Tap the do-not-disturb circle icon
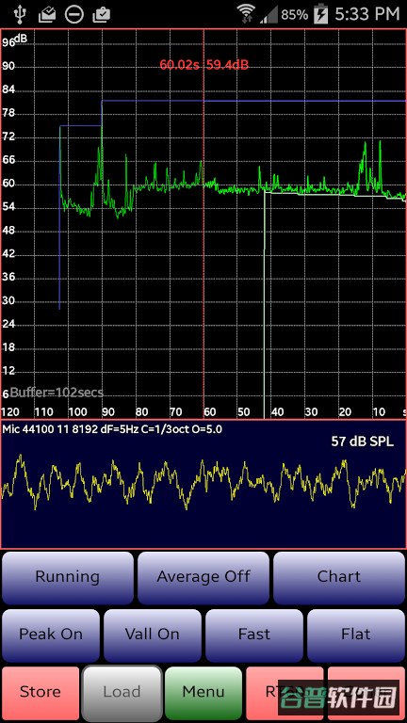Image resolution: width=407 pixels, height=723 pixels. tap(73, 14)
